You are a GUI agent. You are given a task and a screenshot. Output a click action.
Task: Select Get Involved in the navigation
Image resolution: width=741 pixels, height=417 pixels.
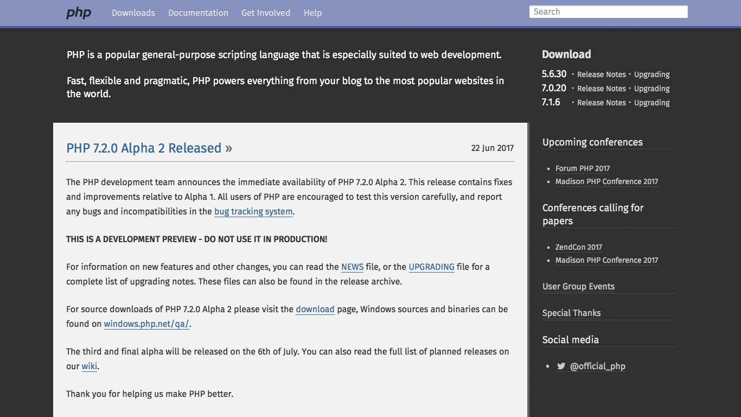point(266,12)
